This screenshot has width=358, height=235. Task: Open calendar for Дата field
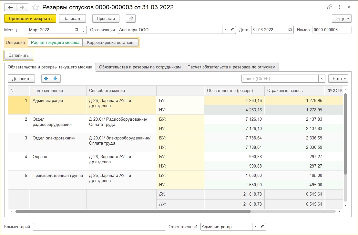tap(290, 30)
